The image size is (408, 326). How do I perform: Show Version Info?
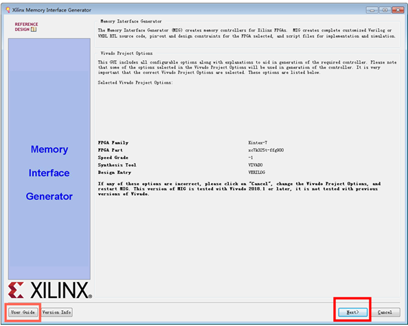click(56, 312)
